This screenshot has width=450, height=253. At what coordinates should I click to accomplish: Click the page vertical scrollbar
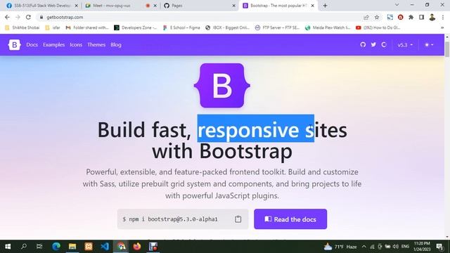pos(447,49)
